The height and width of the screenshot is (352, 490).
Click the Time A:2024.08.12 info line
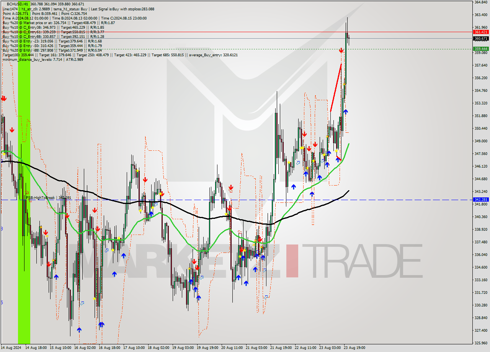74,18
